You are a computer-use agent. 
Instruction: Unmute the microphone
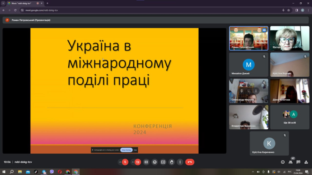(x=125, y=162)
